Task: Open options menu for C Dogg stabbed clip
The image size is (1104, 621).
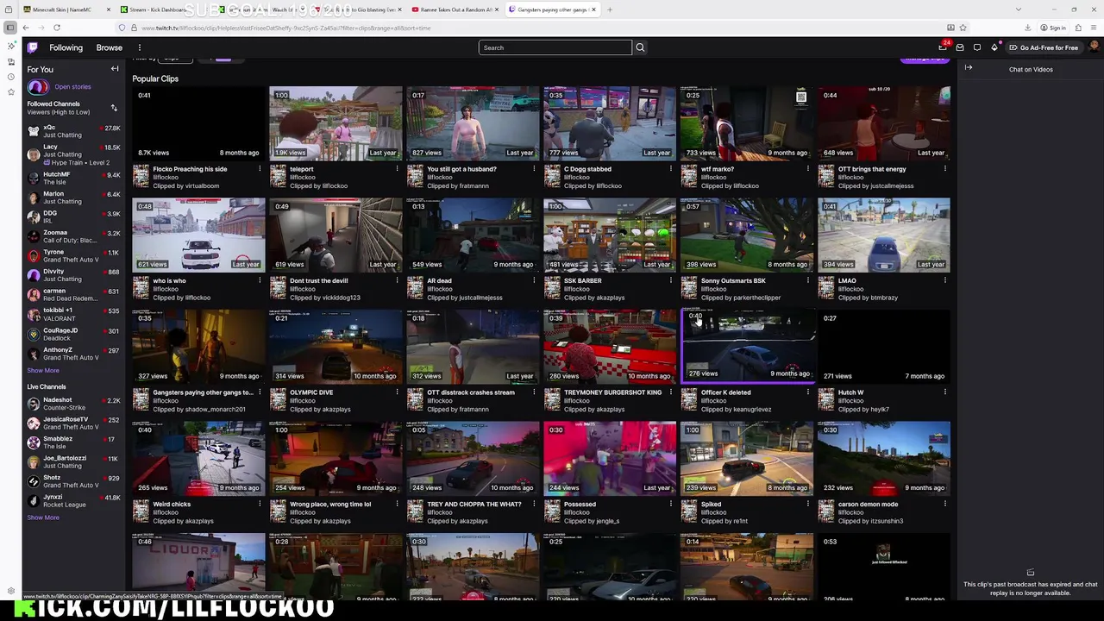Action: pos(670,169)
